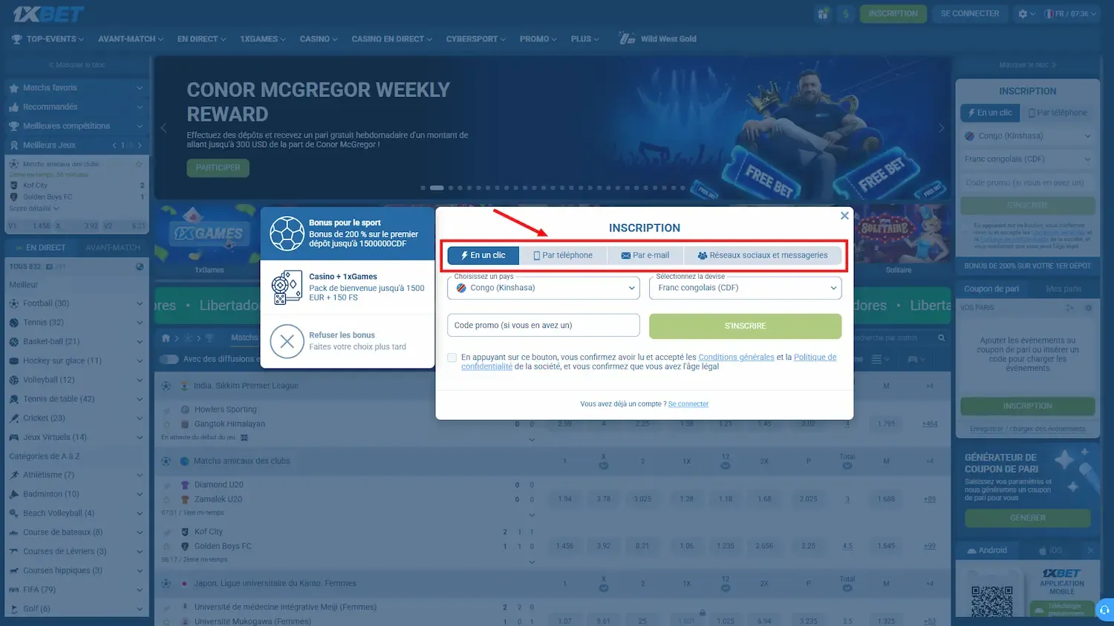Expand Matchs favoris section

(x=76, y=88)
